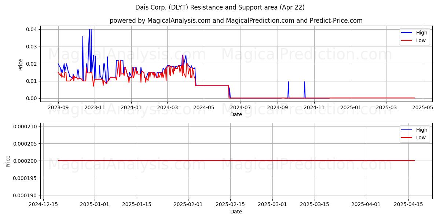Click the '0.03' y-axis label in the top chart
The image size is (440, 220).
[x=32, y=47]
